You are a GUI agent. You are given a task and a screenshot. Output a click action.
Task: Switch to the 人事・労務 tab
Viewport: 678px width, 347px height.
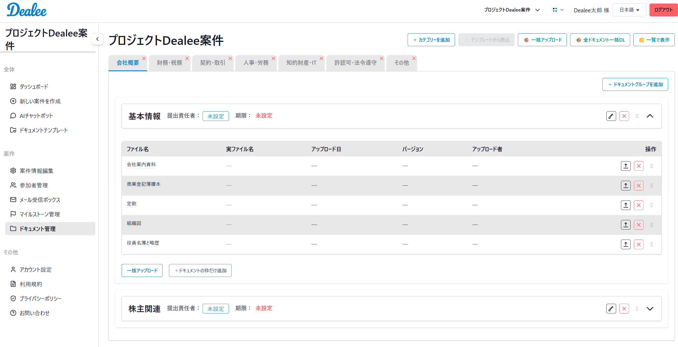(x=256, y=63)
